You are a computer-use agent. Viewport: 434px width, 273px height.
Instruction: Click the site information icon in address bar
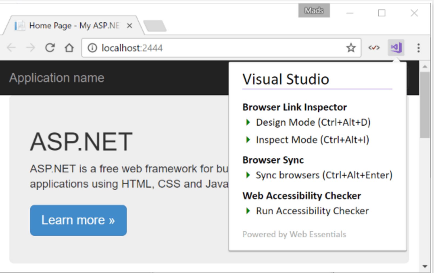click(92, 48)
